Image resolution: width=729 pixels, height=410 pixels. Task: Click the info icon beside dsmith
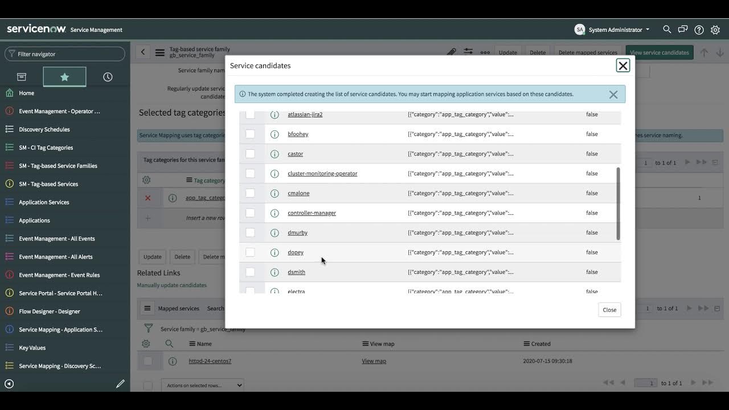(x=275, y=272)
